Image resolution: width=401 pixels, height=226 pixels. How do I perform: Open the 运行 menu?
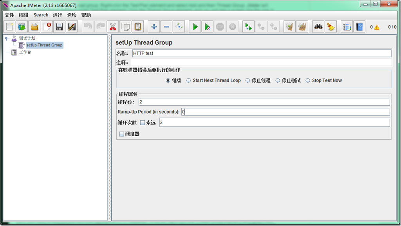(x=57, y=15)
